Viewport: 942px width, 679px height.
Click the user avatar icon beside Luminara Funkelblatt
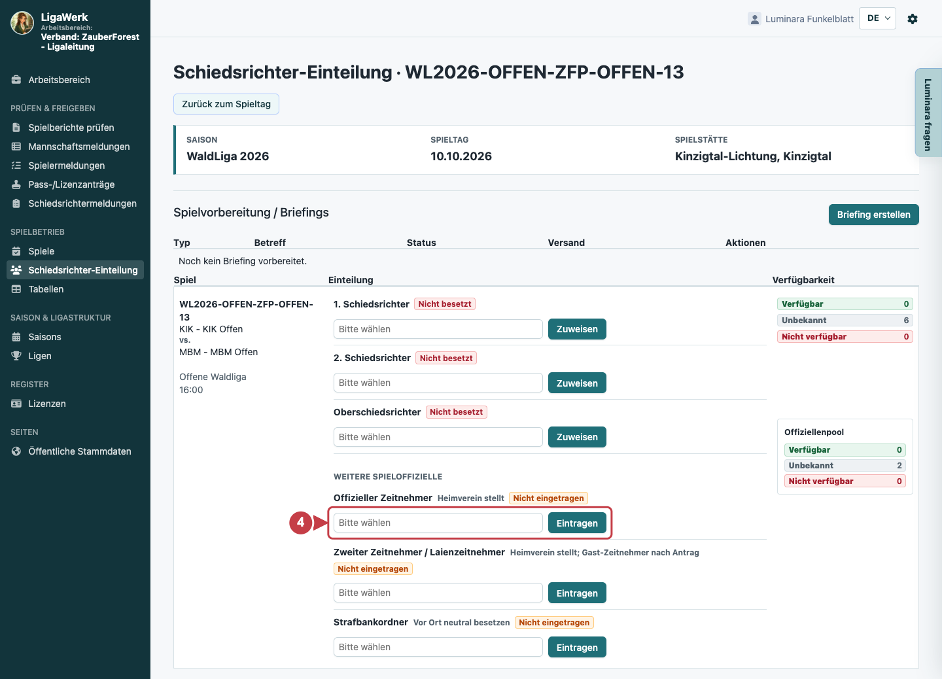point(754,19)
